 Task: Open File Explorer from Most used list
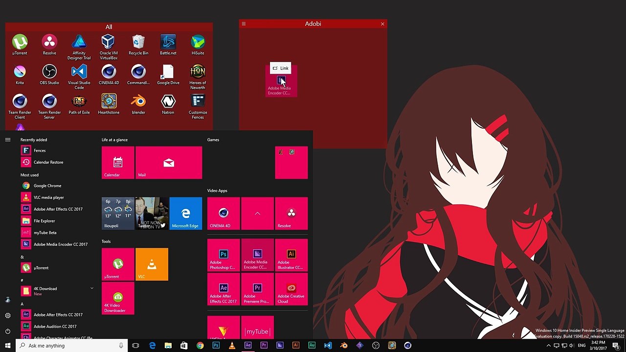coord(57,221)
